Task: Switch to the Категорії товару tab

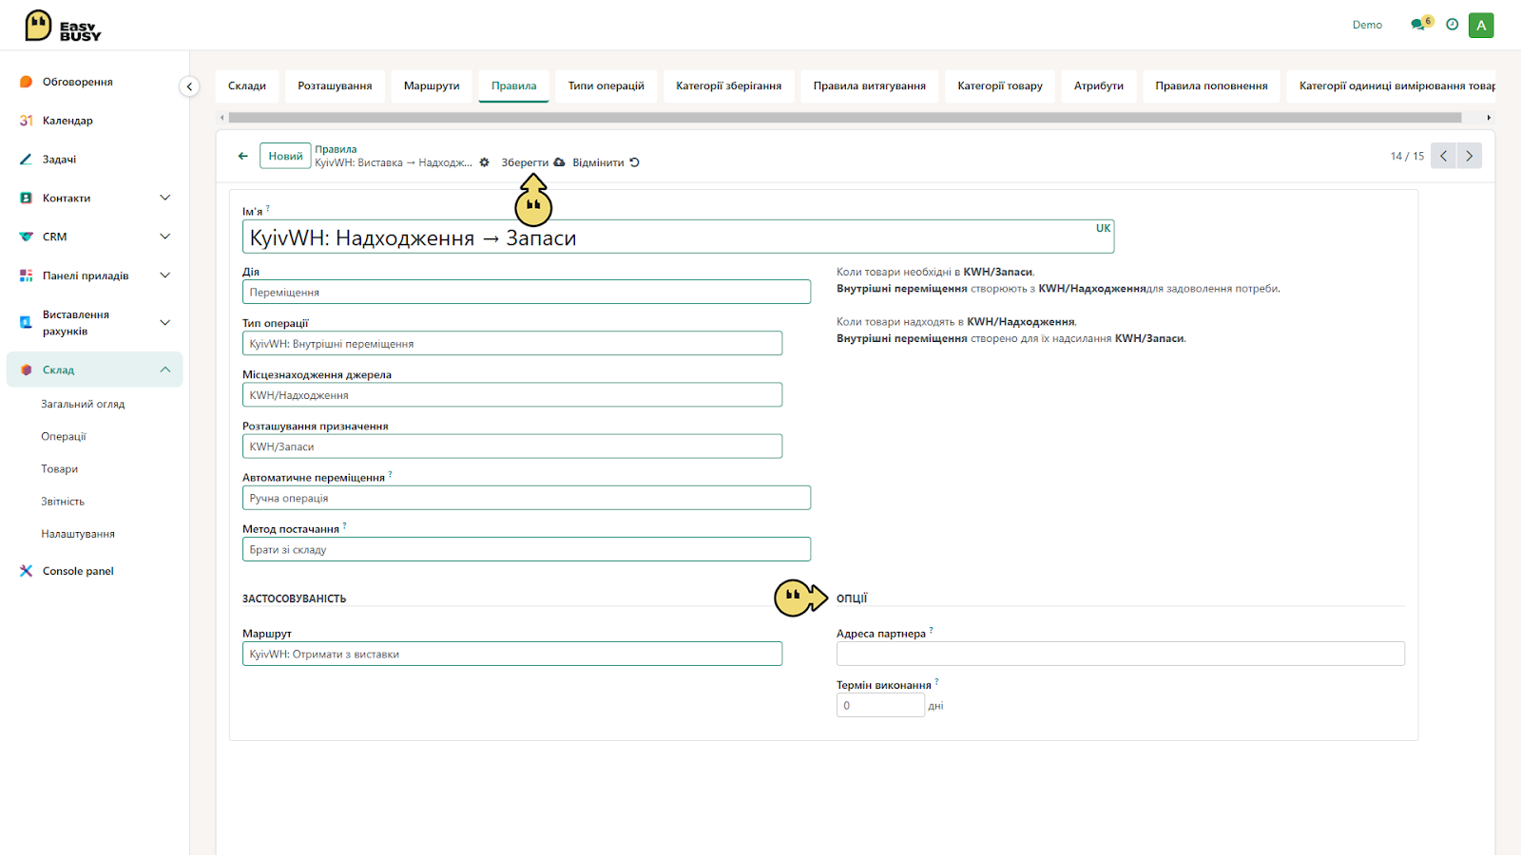Action: pos(1000,85)
